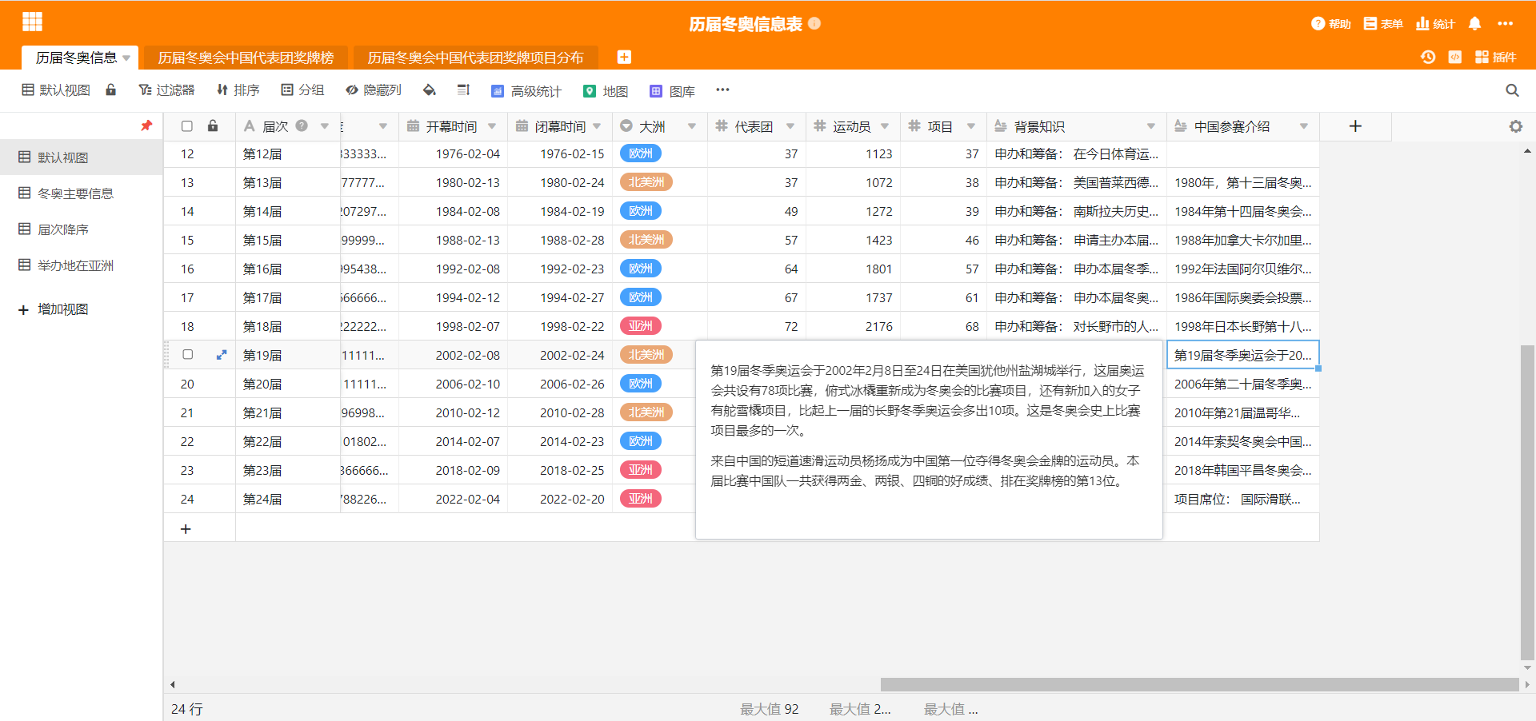Open table settings gear icon
1536x721 pixels.
click(x=1516, y=126)
